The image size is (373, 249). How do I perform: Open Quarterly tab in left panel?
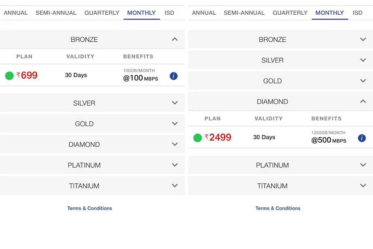click(x=102, y=13)
